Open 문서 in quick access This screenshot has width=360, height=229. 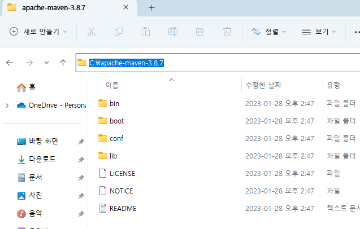(30, 178)
